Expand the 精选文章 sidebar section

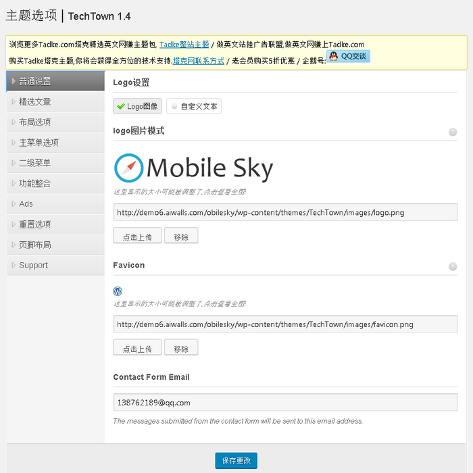point(35,102)
